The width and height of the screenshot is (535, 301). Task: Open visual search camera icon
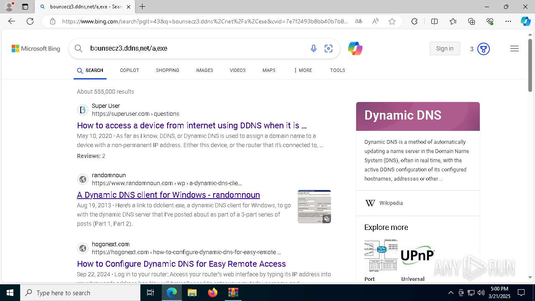329,48
